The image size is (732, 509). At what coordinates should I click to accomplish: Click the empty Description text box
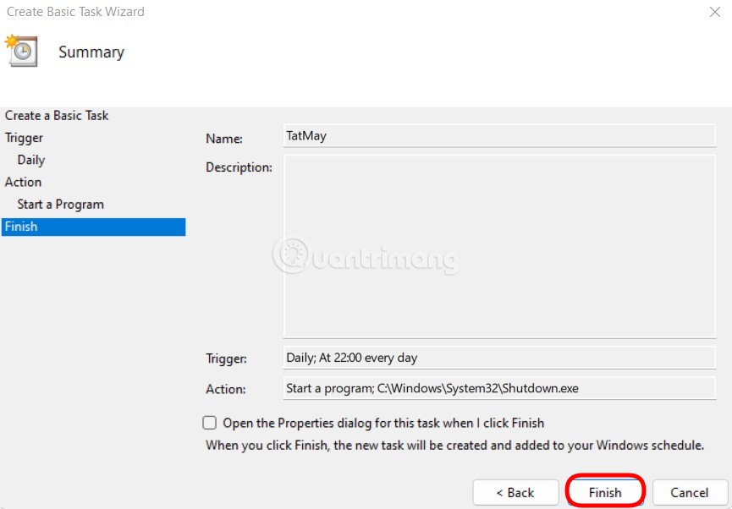point(499,246)
